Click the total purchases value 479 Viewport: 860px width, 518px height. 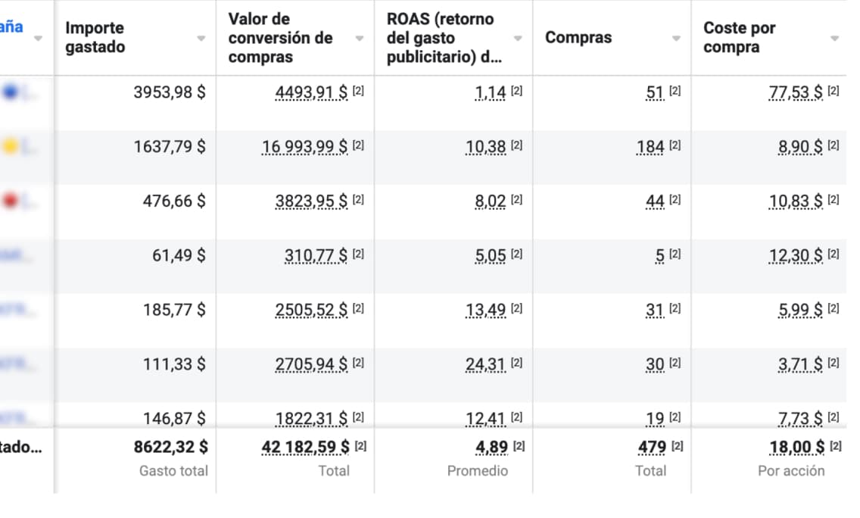tap(652, 447)
